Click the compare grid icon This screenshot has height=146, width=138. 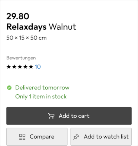[x=22, y=137]
